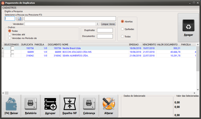
Task: Select the Nestle Brasil Ltda name cell
Action: pyautogui.click(x=95, y=48)
